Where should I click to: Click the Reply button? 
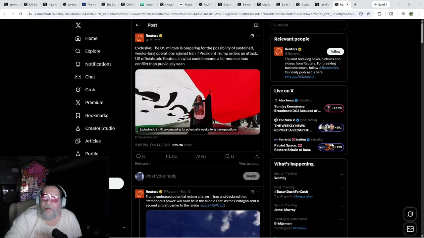tap(251, 176)
